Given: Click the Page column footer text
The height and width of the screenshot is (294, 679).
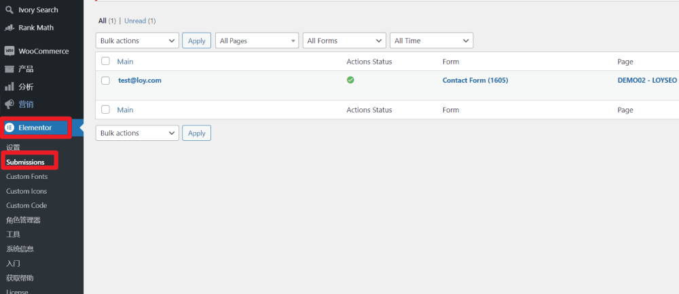Looking at the screenshot, I should (625, 110).
